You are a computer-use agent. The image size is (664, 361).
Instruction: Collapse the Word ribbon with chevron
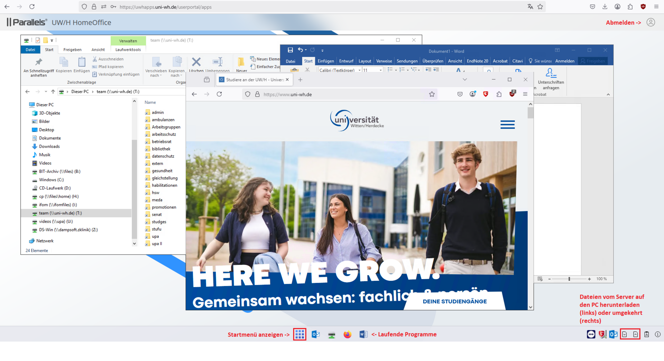pos(608,94)
